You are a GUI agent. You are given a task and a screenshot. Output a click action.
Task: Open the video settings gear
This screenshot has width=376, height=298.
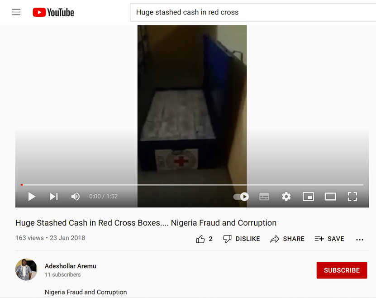(x=286, y=197)
